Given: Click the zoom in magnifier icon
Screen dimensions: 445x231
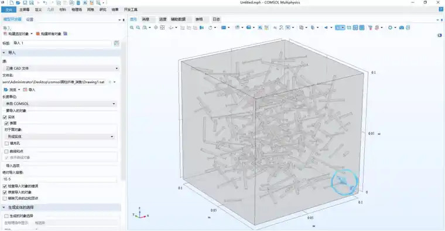Looking at the screenshot, I should click(132, 28).
